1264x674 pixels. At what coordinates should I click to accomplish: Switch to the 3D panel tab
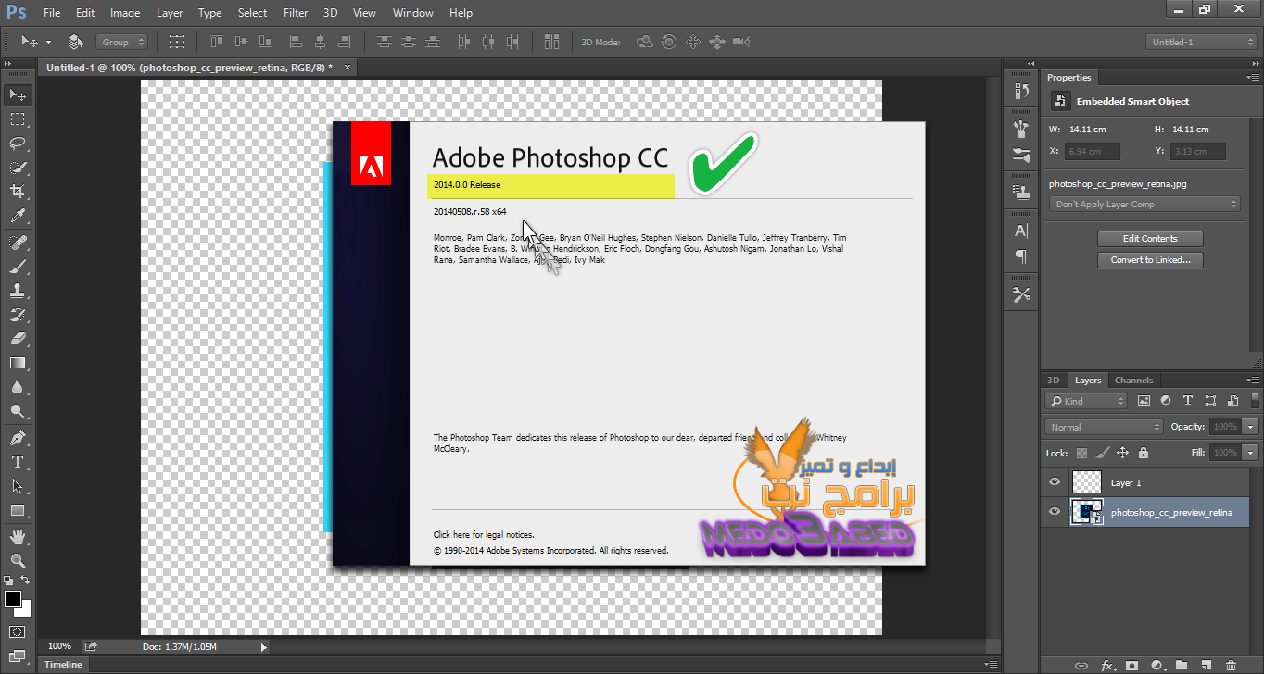click(x=1053, y=381)
